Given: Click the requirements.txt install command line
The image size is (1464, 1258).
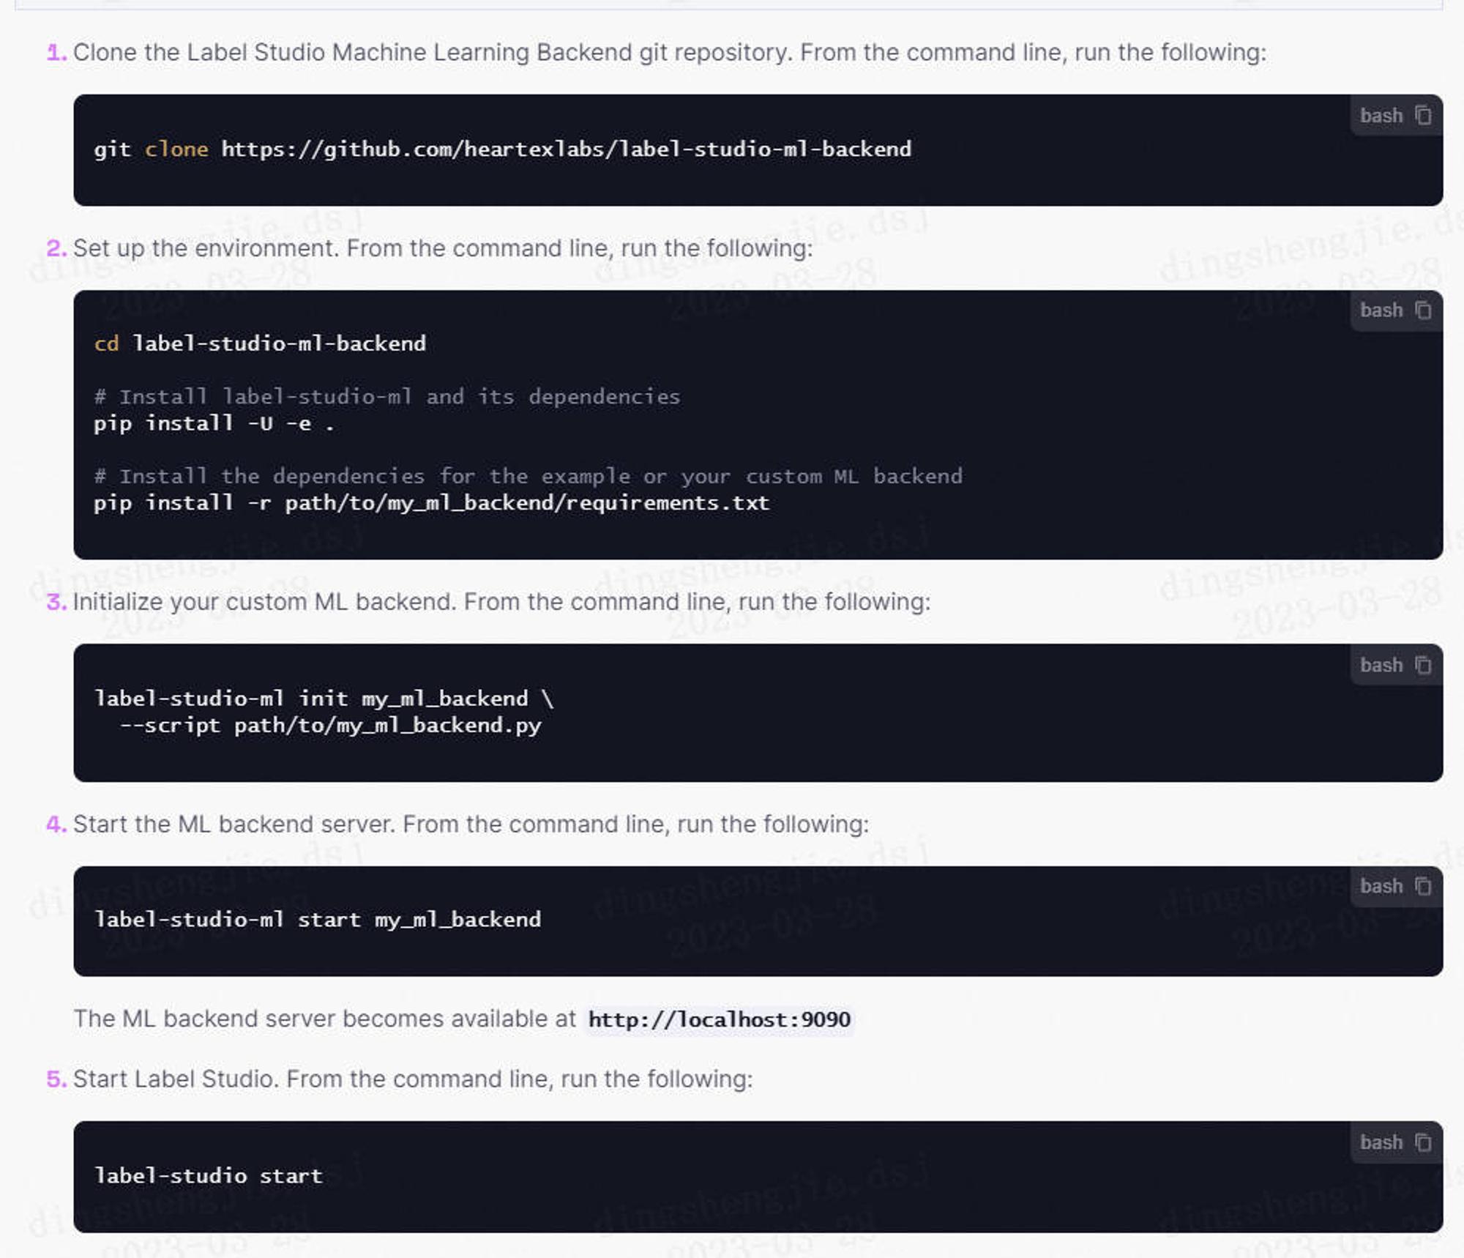Looking at the screenshot, I should click(432, 503).
